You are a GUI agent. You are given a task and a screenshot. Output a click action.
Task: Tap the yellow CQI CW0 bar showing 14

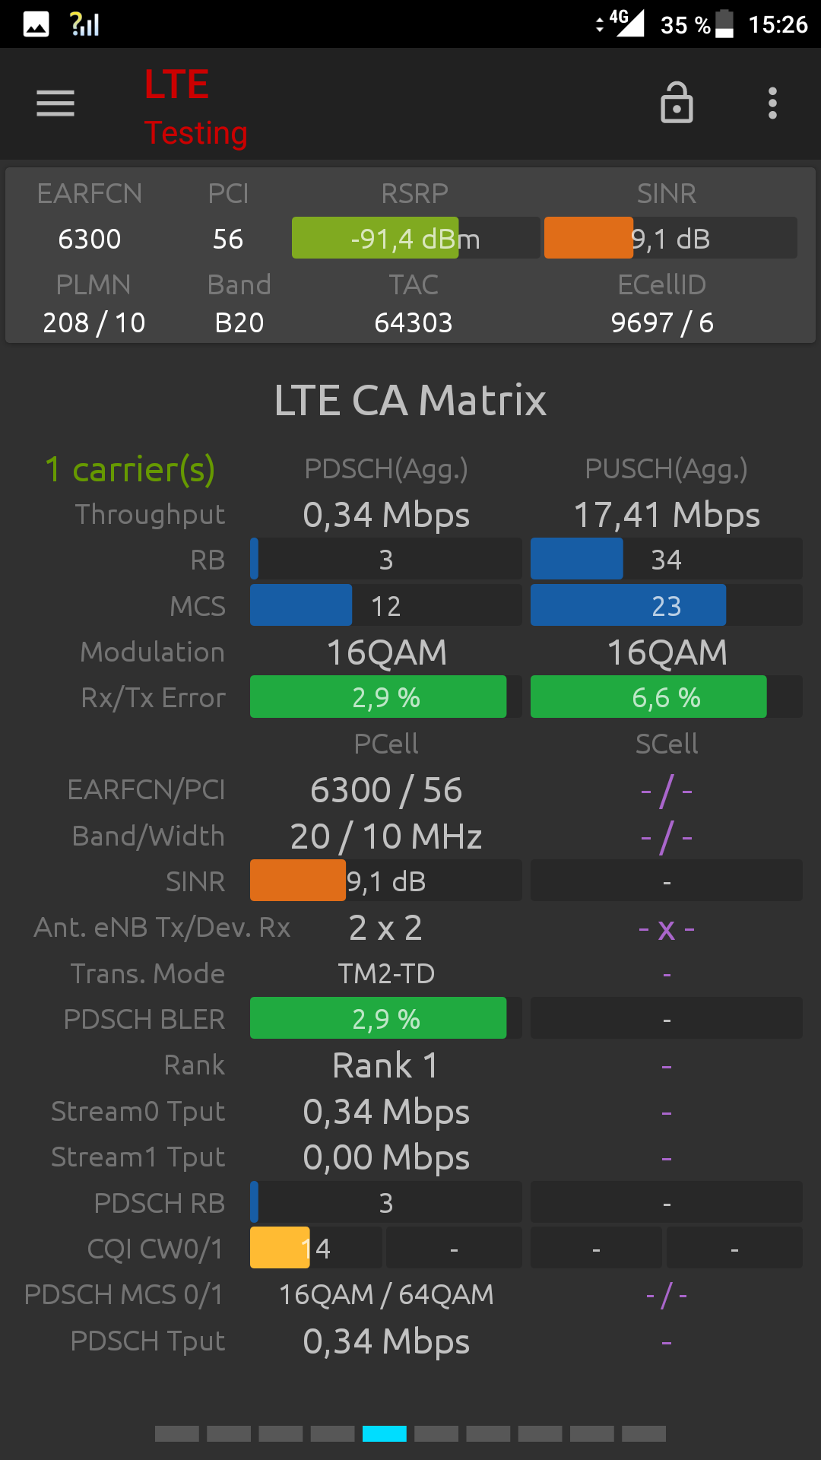(x=316, y=1248)
